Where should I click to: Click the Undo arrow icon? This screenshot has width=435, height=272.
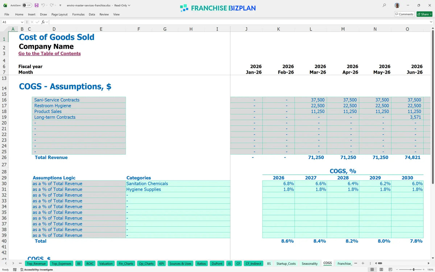point(43,5)
